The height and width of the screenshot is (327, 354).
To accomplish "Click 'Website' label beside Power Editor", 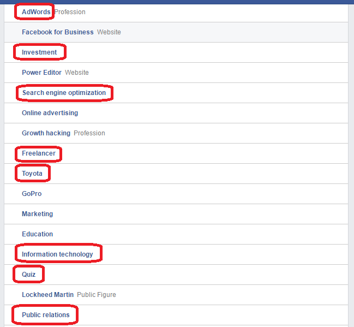I will coord(77,73).
